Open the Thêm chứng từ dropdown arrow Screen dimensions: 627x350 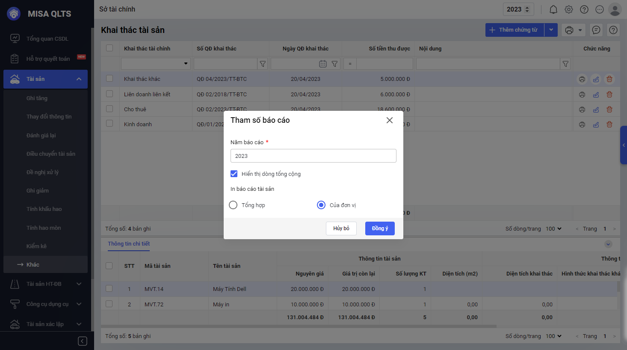[551, 30]
